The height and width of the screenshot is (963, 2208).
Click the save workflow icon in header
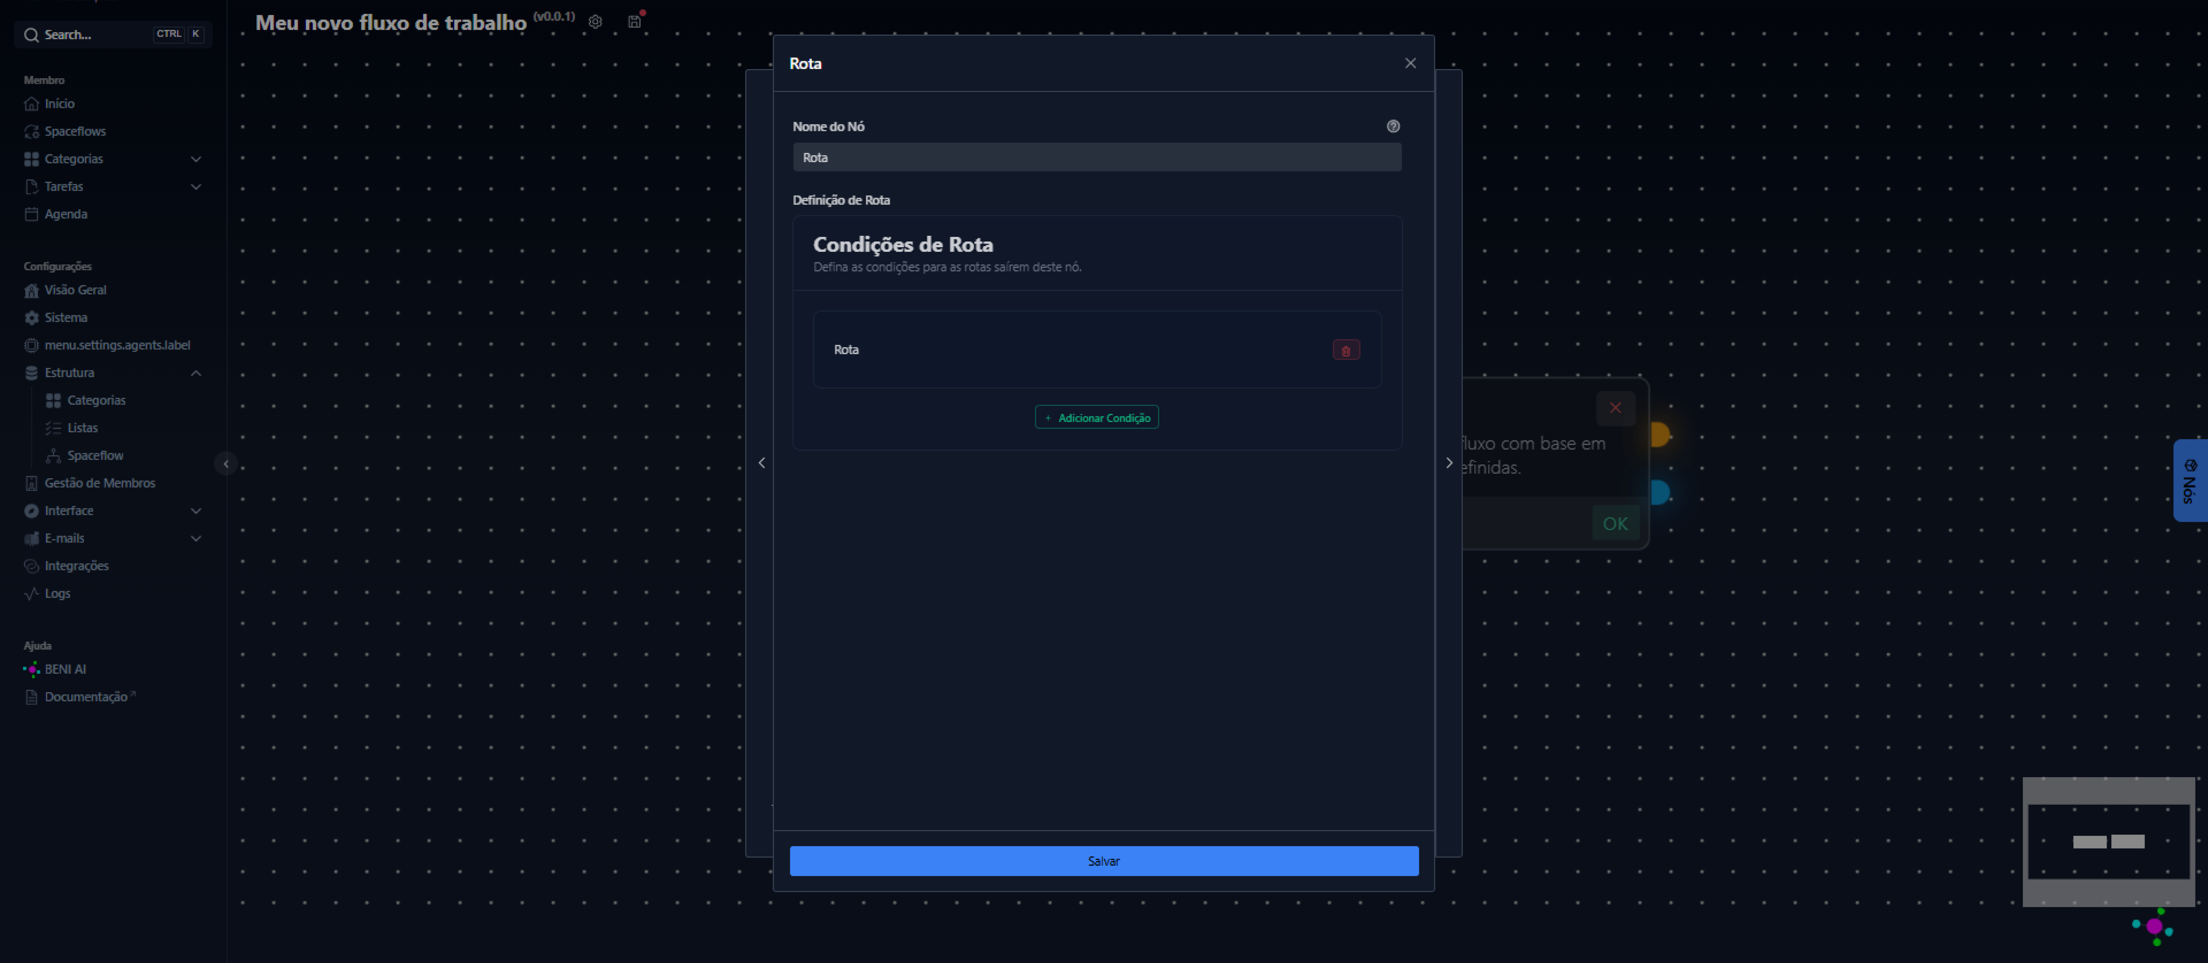coord(634,21)
